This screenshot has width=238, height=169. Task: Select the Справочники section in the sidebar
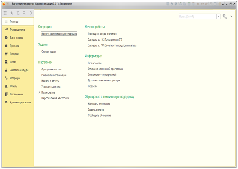[17, 94]
